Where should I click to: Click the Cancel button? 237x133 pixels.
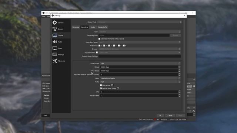pos(170,115)
